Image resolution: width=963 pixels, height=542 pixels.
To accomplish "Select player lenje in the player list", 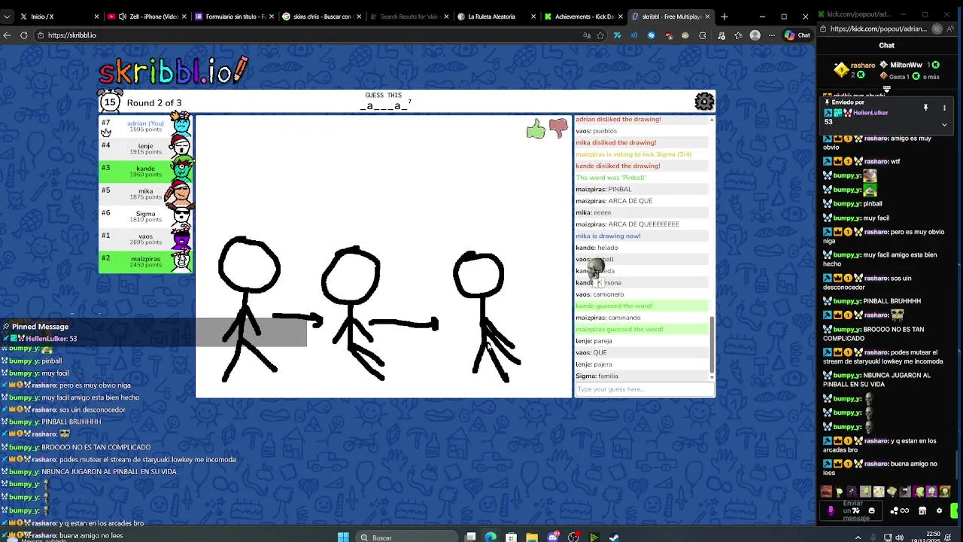I will pos(145,148).
